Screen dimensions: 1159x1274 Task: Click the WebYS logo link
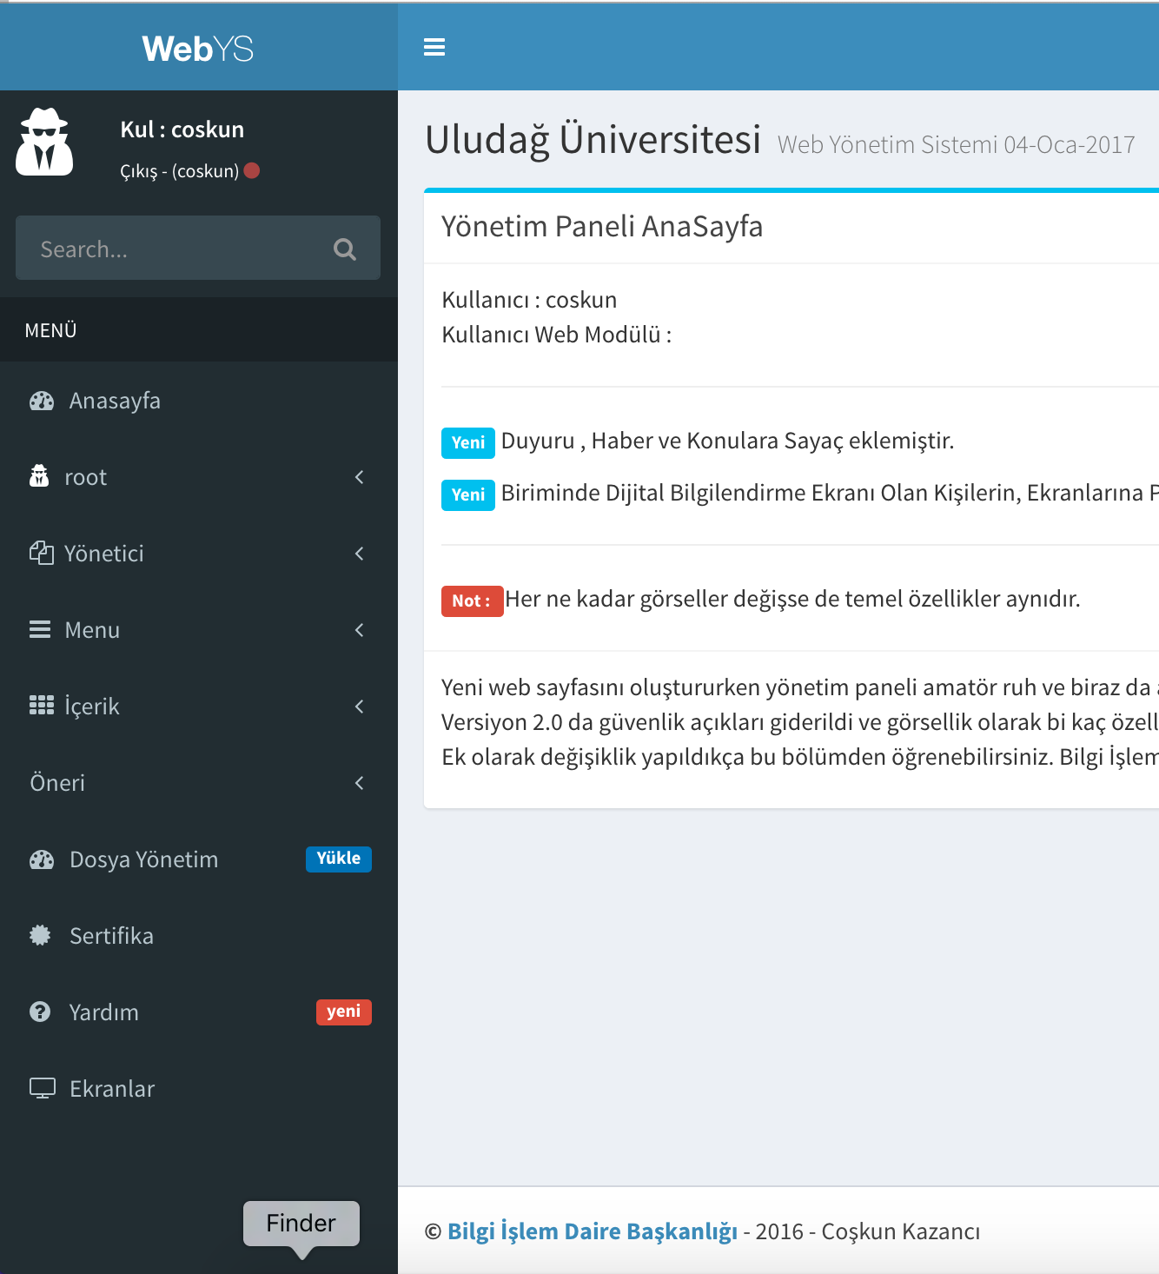click(x=198, y=49)
